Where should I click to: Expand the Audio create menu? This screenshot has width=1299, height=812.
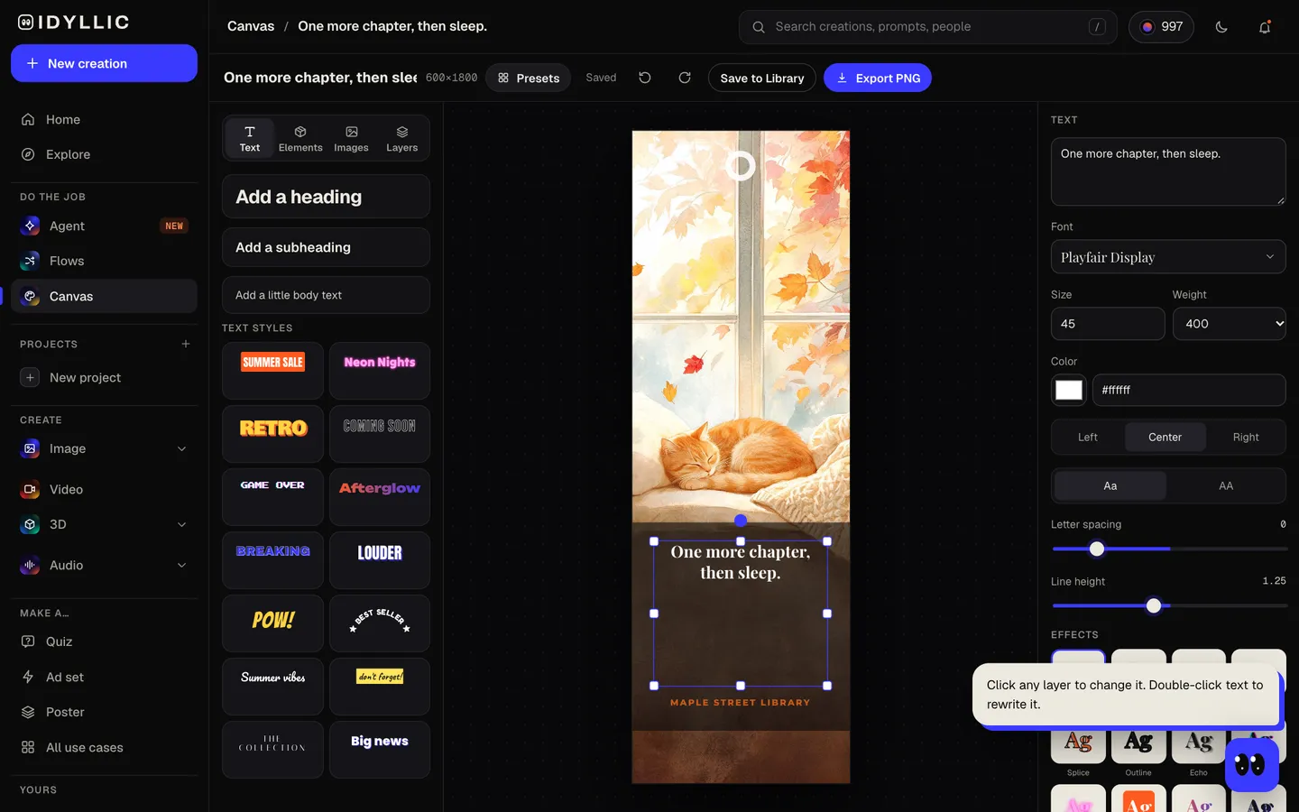pyautogui.click(x=181, y=565)
